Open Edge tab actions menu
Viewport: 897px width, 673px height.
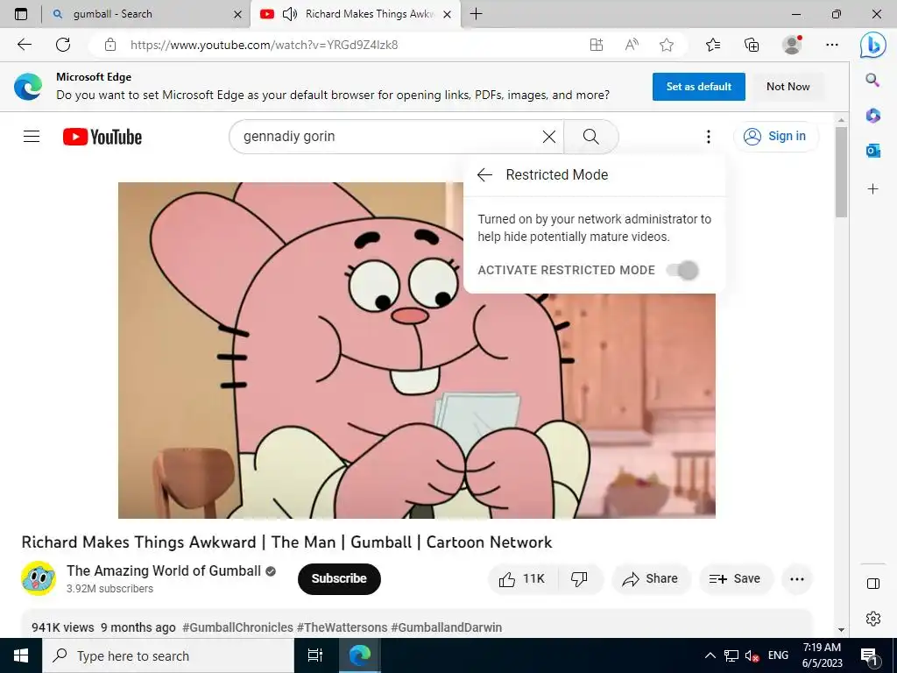coord(21,14)
